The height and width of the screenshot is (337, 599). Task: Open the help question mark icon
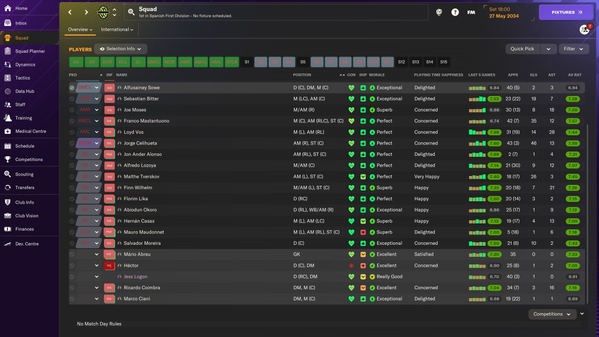(455, 12)
